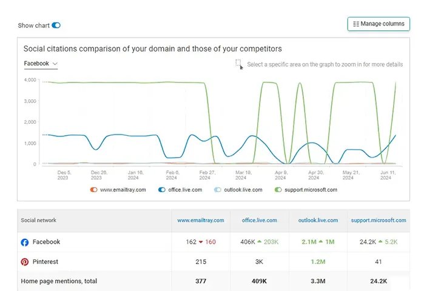Select the Facebook row label
The height and width of the screenshot is (291, 427).
46,242
